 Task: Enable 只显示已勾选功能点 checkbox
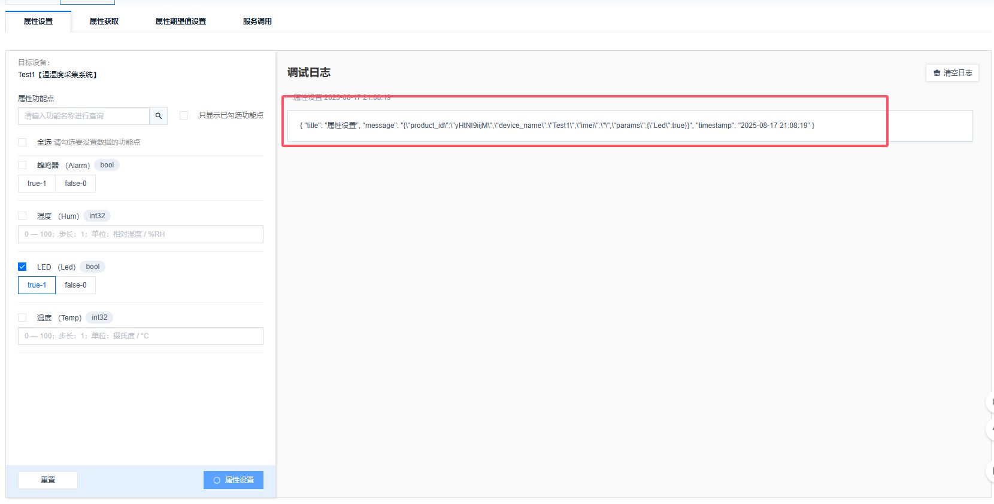coord(184,115)
